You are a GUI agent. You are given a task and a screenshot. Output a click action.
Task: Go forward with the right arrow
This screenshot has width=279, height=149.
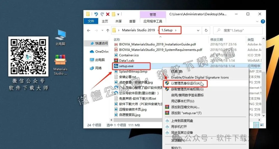[x=96, y=30]
